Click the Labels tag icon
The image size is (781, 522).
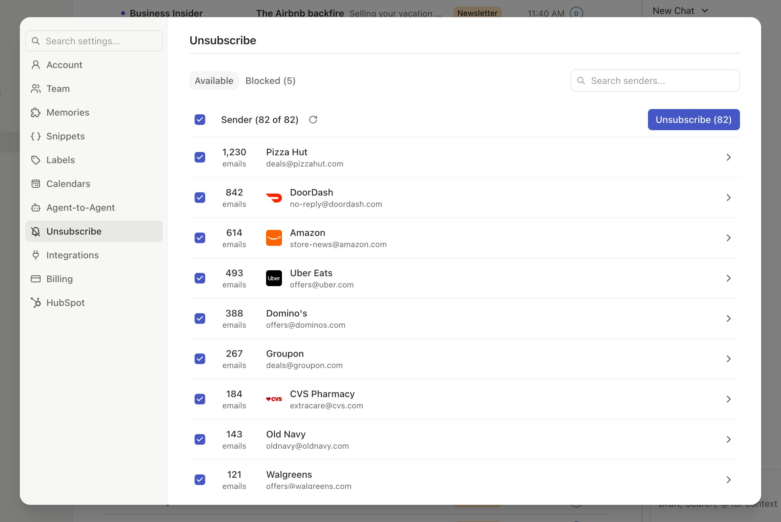[36, 160]
